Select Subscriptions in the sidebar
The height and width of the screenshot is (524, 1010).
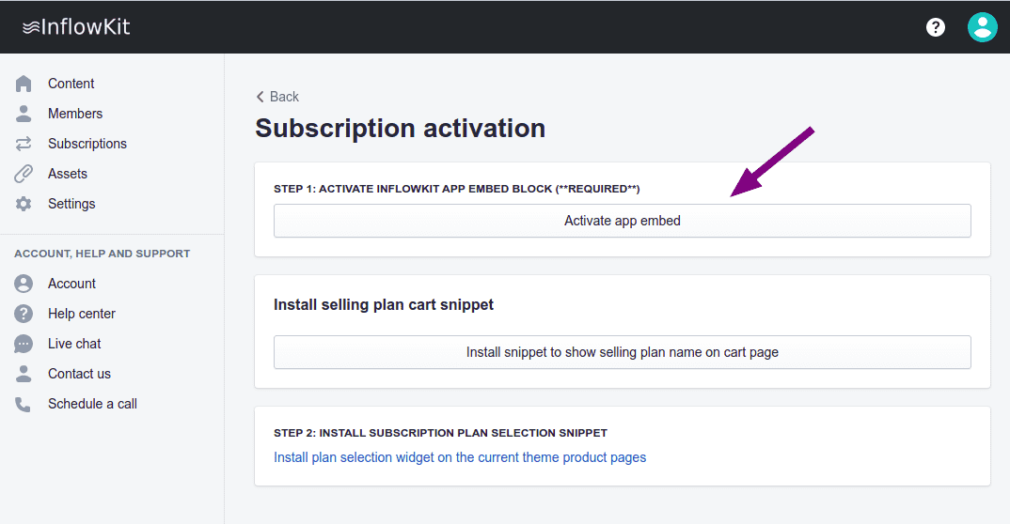(87, 144)
